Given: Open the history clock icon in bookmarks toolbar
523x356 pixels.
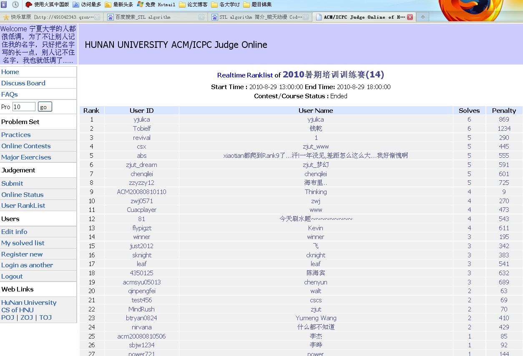Looking at the screenshot, I should [x=15, y=5].
